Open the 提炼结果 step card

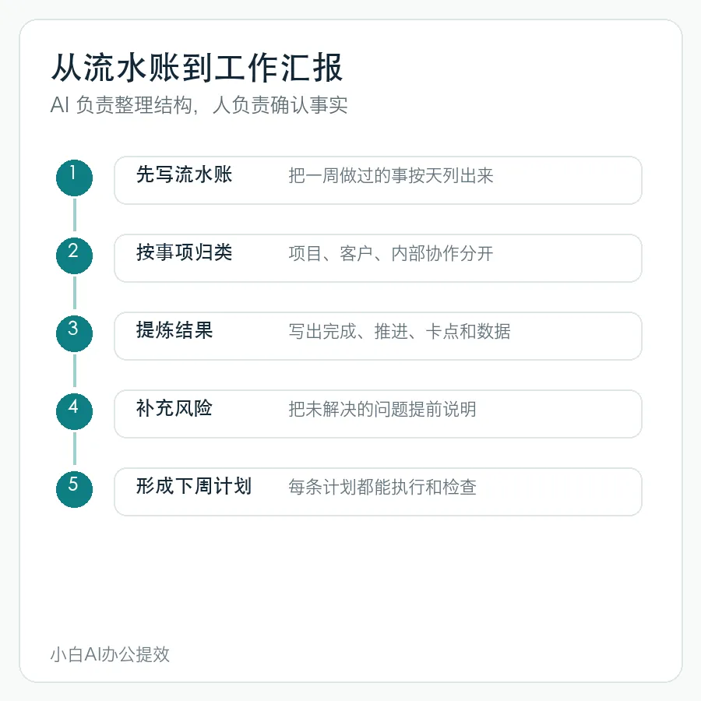click(378, 336)
